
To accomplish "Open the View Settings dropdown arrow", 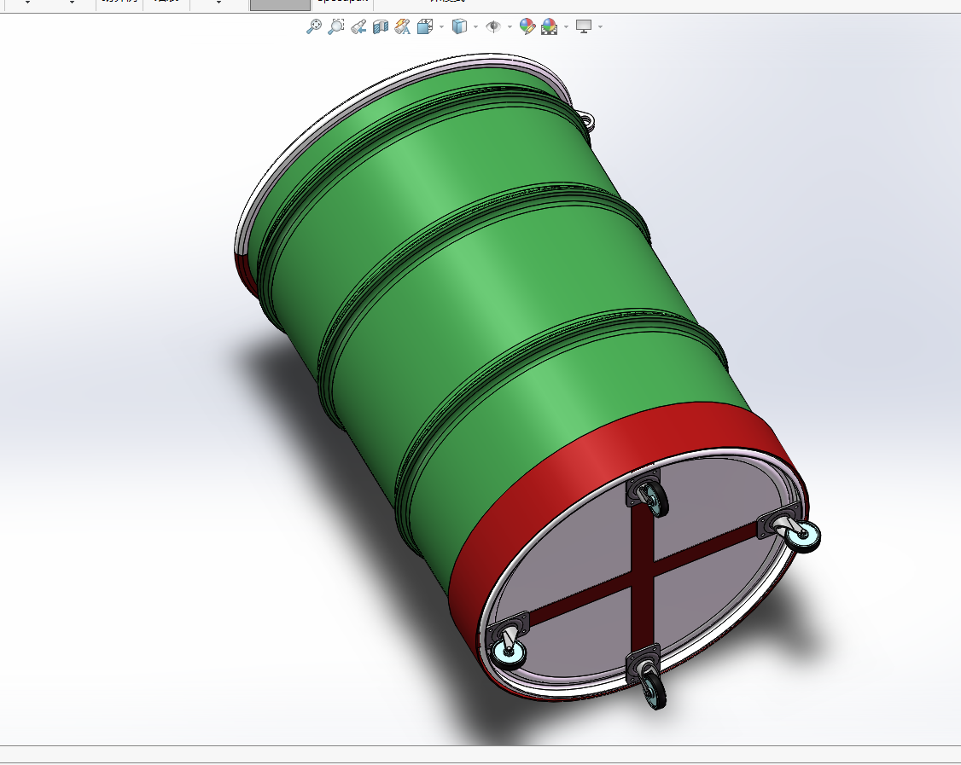I will 600,27.
